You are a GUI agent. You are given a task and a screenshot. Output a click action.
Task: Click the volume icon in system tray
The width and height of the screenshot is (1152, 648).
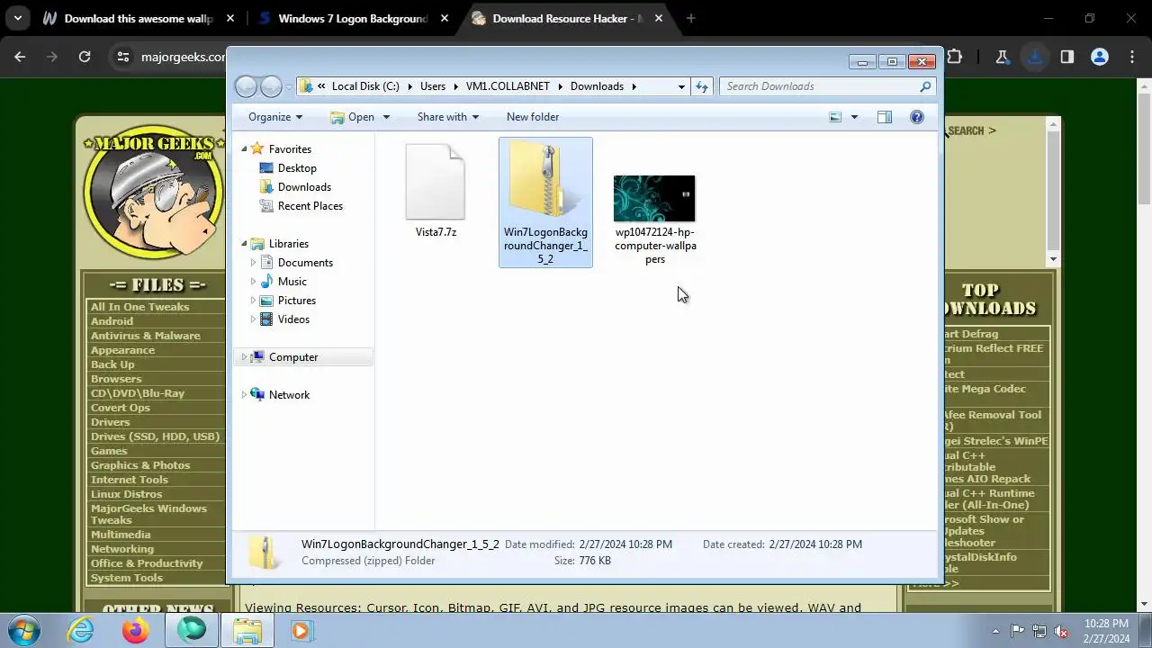click(x=1061, y=631)
